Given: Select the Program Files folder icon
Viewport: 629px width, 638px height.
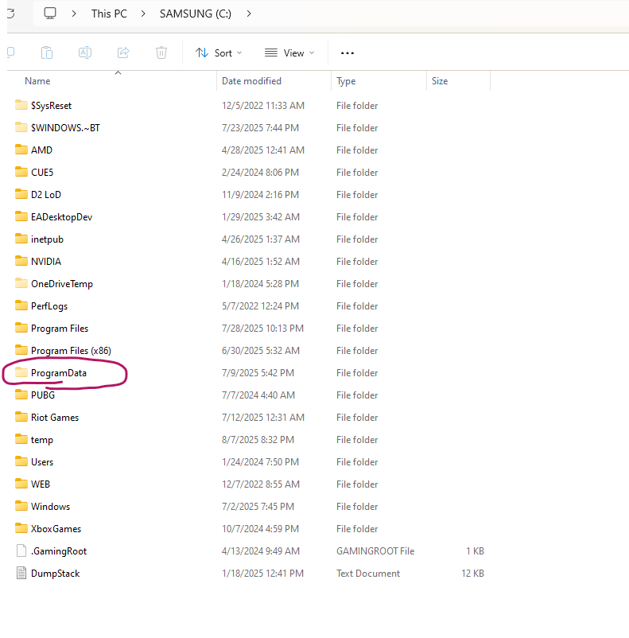Looking at the screenshot, I should click(x=21, y=328).
